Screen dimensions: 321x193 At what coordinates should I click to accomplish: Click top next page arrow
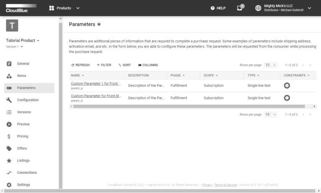tap(311, 65)
